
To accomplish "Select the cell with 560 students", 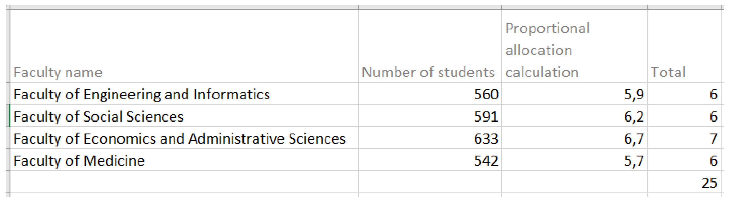I will [429, 94].
